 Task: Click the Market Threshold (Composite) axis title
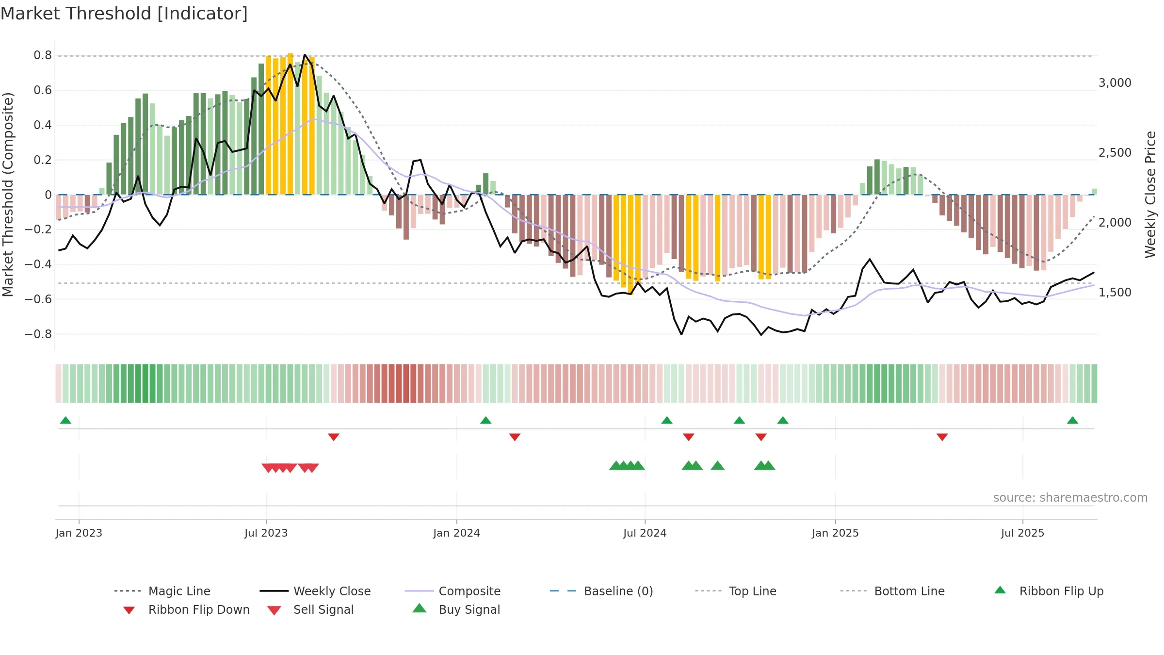coord(8,194)
